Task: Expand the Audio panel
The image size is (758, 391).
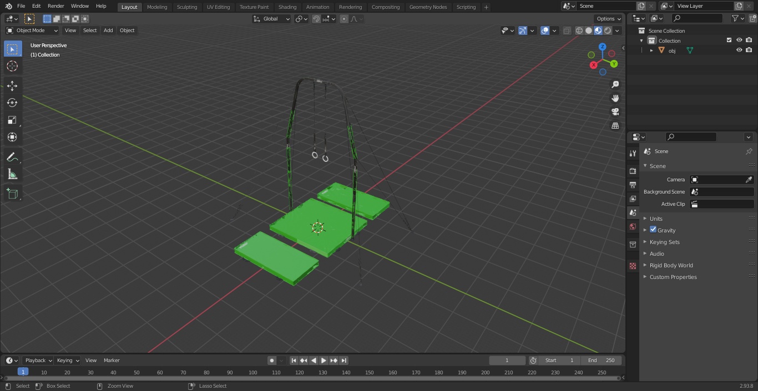Action: [x=656, y=253]
